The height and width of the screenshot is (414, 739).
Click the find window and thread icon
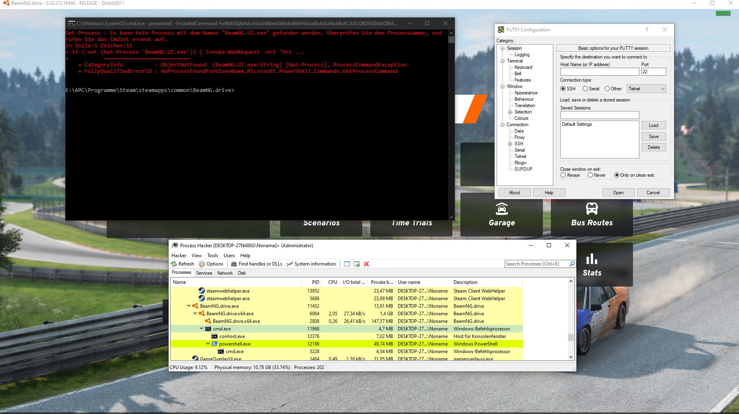point(357,264)
